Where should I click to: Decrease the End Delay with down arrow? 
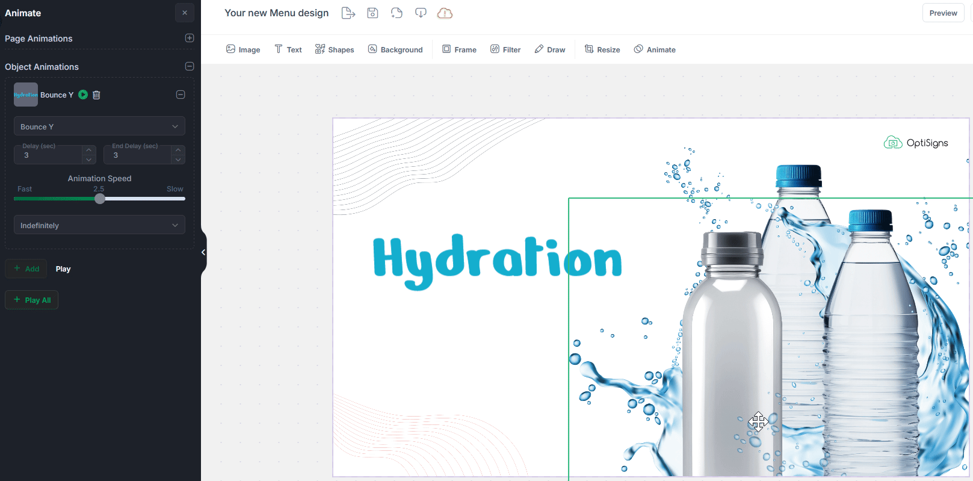pyautogui.click(x=178, y=160)
